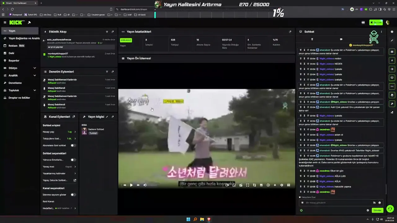This screenshot has width=397, height=223.
Task: Rewind the stream preview video
Action: click(x=125, y=185)
